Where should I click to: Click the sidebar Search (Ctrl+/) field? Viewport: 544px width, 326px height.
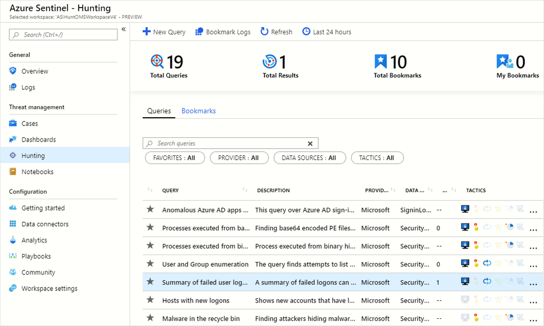[x=63, y=35]
